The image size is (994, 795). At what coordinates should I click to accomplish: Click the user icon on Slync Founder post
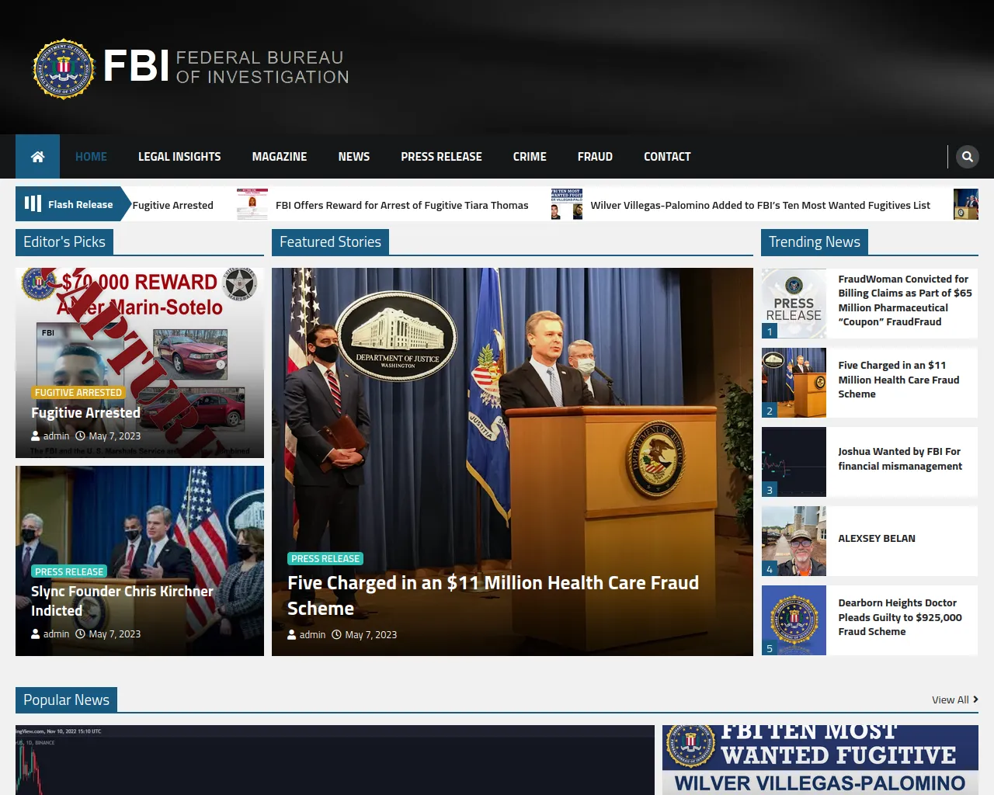point(36,634)
